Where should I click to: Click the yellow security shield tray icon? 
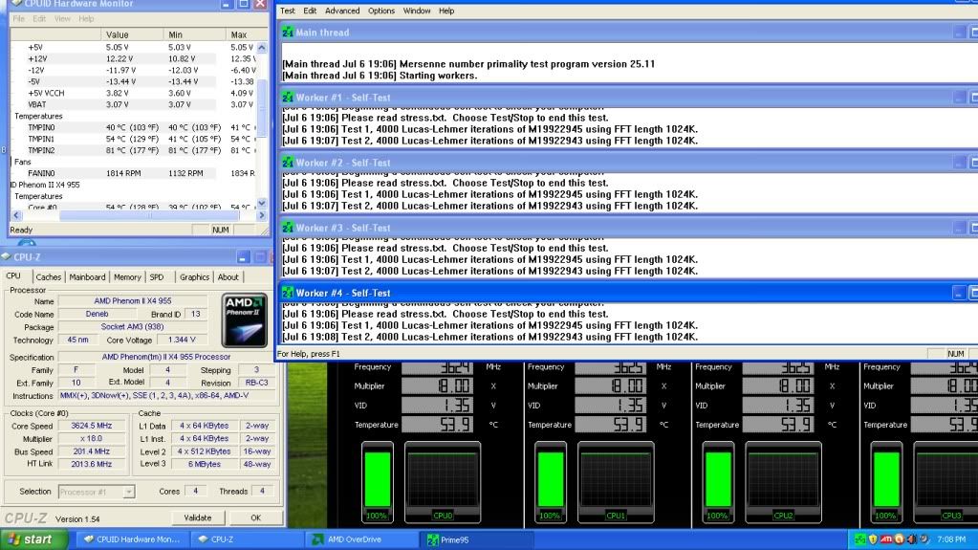click(873, 540)
